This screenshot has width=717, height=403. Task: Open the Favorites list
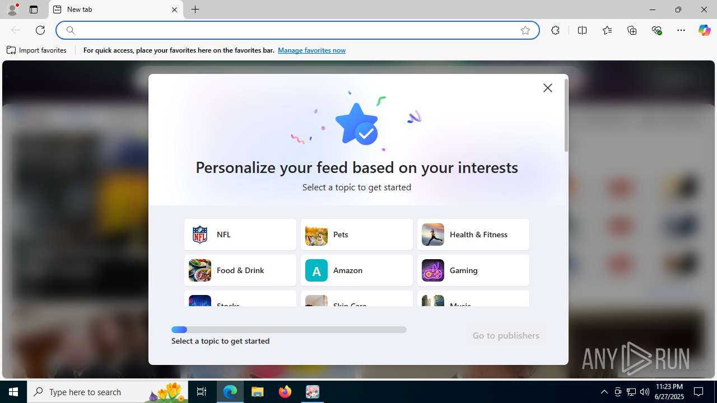tap(607, 30)
